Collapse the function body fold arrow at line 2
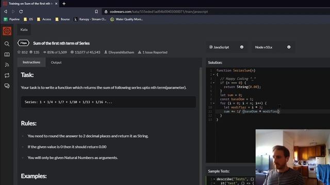 click(x=213, y=75)
